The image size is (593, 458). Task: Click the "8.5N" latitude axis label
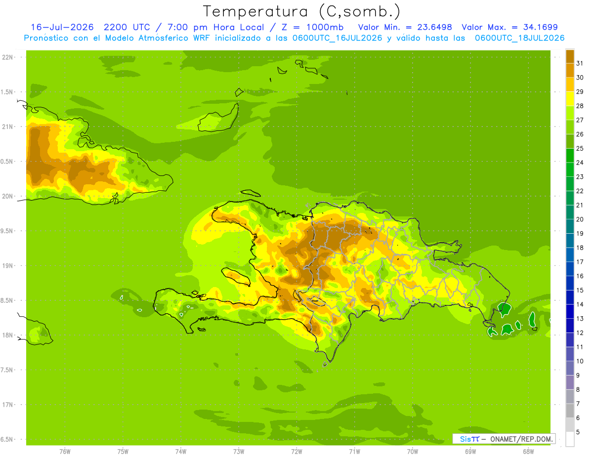click(7, 300)
